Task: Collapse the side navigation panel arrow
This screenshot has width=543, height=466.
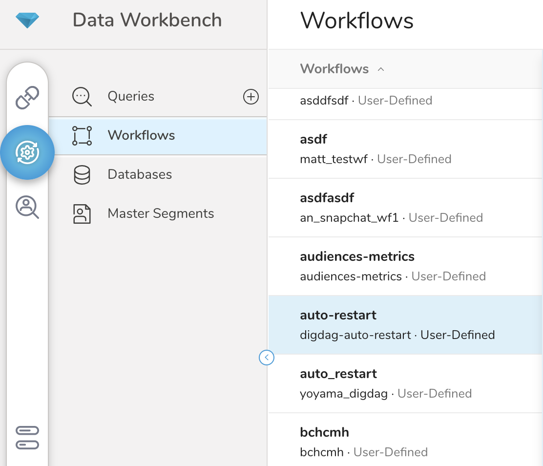Action: pos(267,358)
